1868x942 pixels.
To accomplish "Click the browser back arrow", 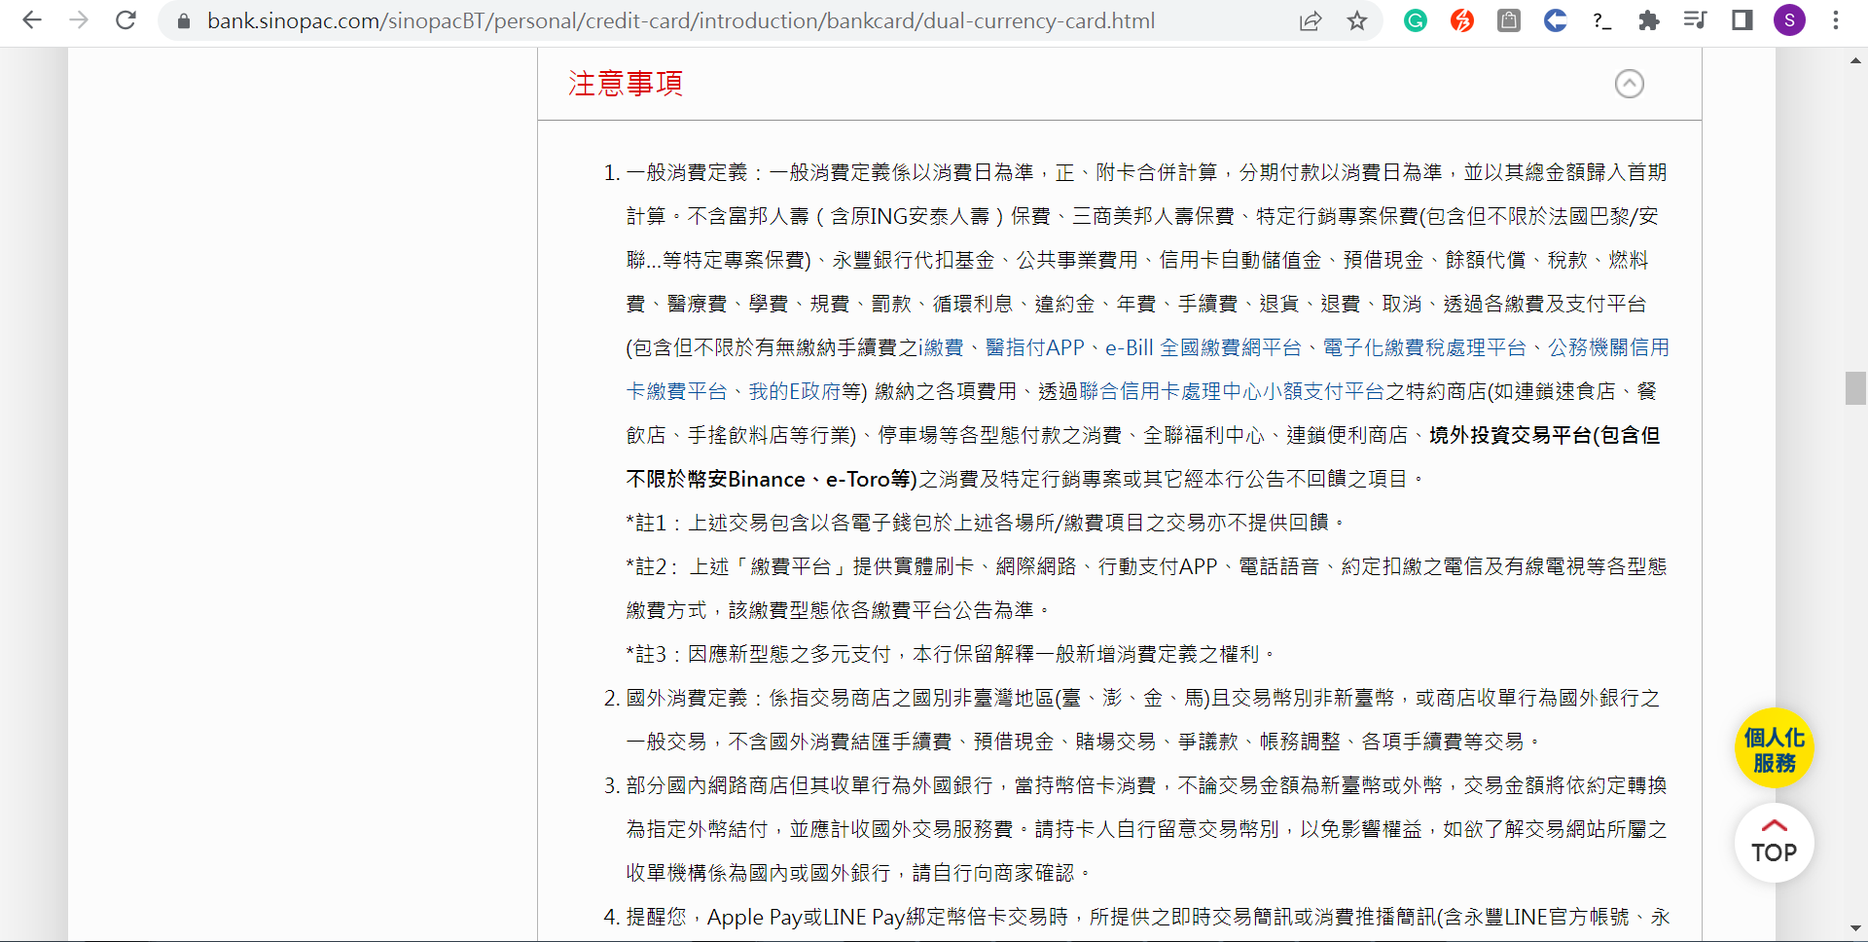I will pyautogui.click(x=32, y=20).
